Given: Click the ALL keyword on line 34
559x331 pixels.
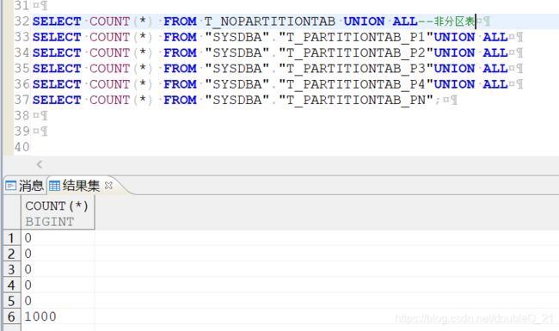Looking at the screenshot, I should 495,52.
